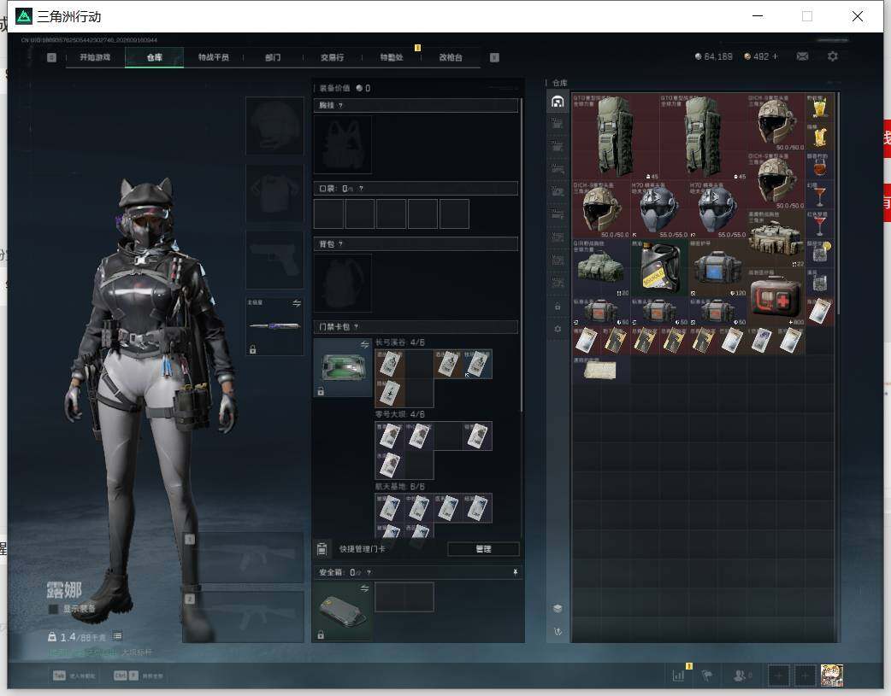
Task: Open the statistics bar-chart icon
Action: tap(678, 676)
